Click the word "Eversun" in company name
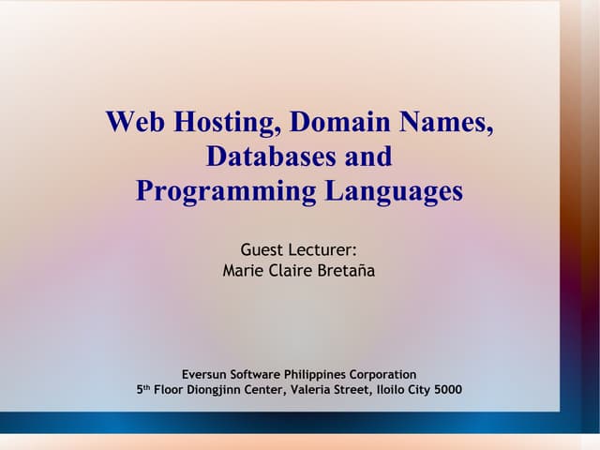Screen dimensions: 600x450 point(205,374)
